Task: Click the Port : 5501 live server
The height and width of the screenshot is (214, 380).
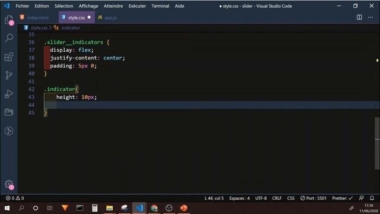Action: pos(313,198)
